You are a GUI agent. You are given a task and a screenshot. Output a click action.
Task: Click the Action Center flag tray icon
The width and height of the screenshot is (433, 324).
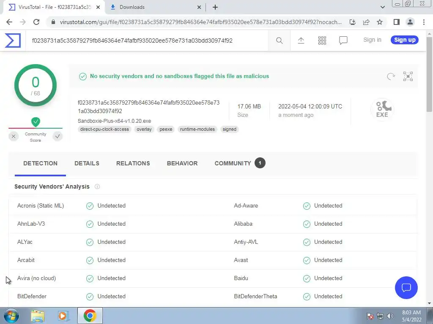pyautogui.click(x=370, y=316)
